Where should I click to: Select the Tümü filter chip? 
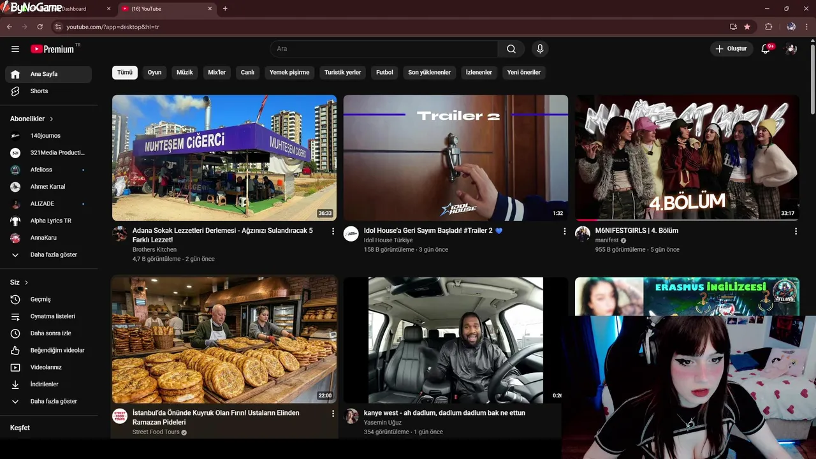point(125,73)
